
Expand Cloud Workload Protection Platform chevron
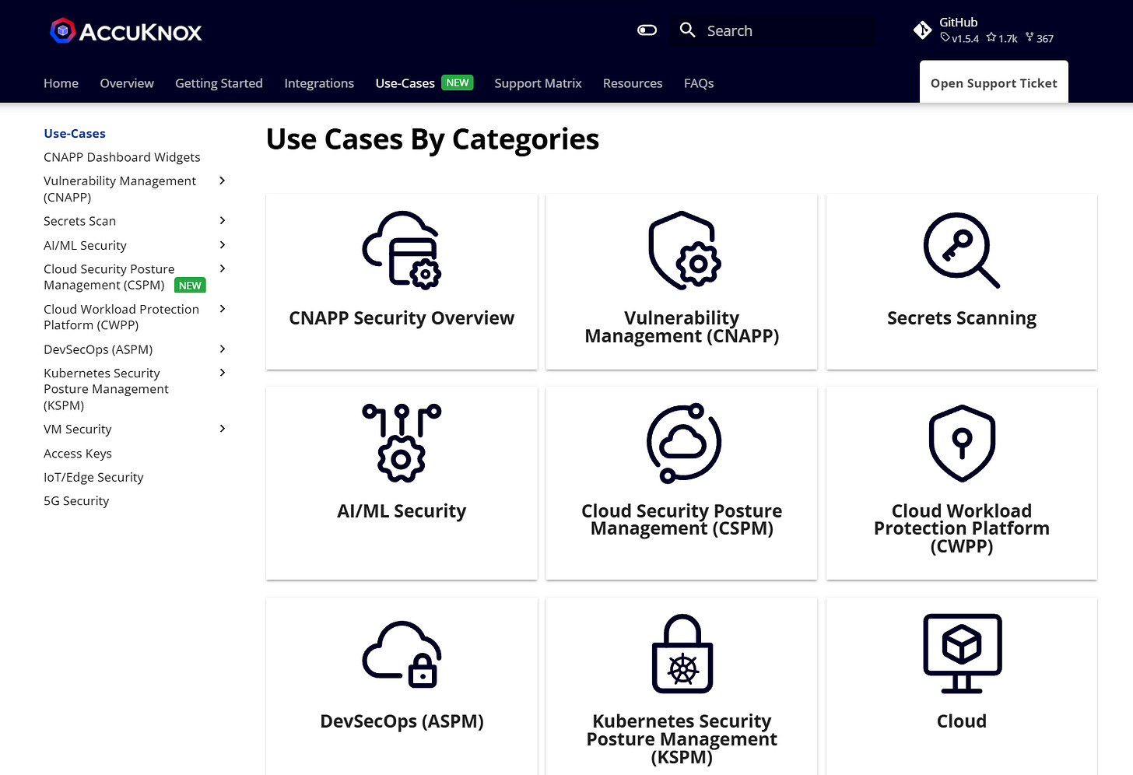pyautogui.click(x=222, y=309)
